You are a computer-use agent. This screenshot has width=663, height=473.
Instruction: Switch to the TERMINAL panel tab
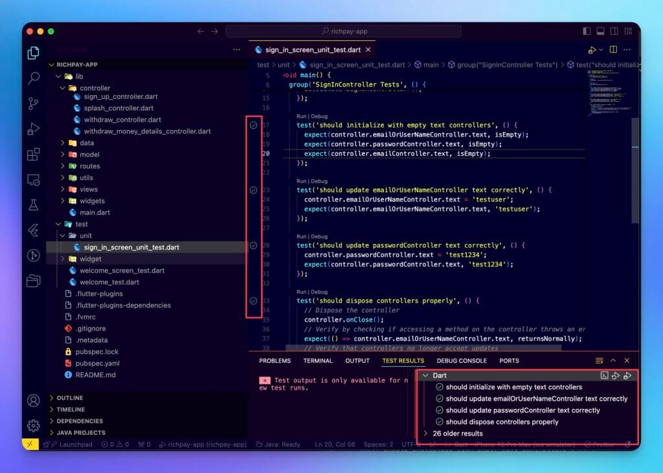(x=318, y=360)
